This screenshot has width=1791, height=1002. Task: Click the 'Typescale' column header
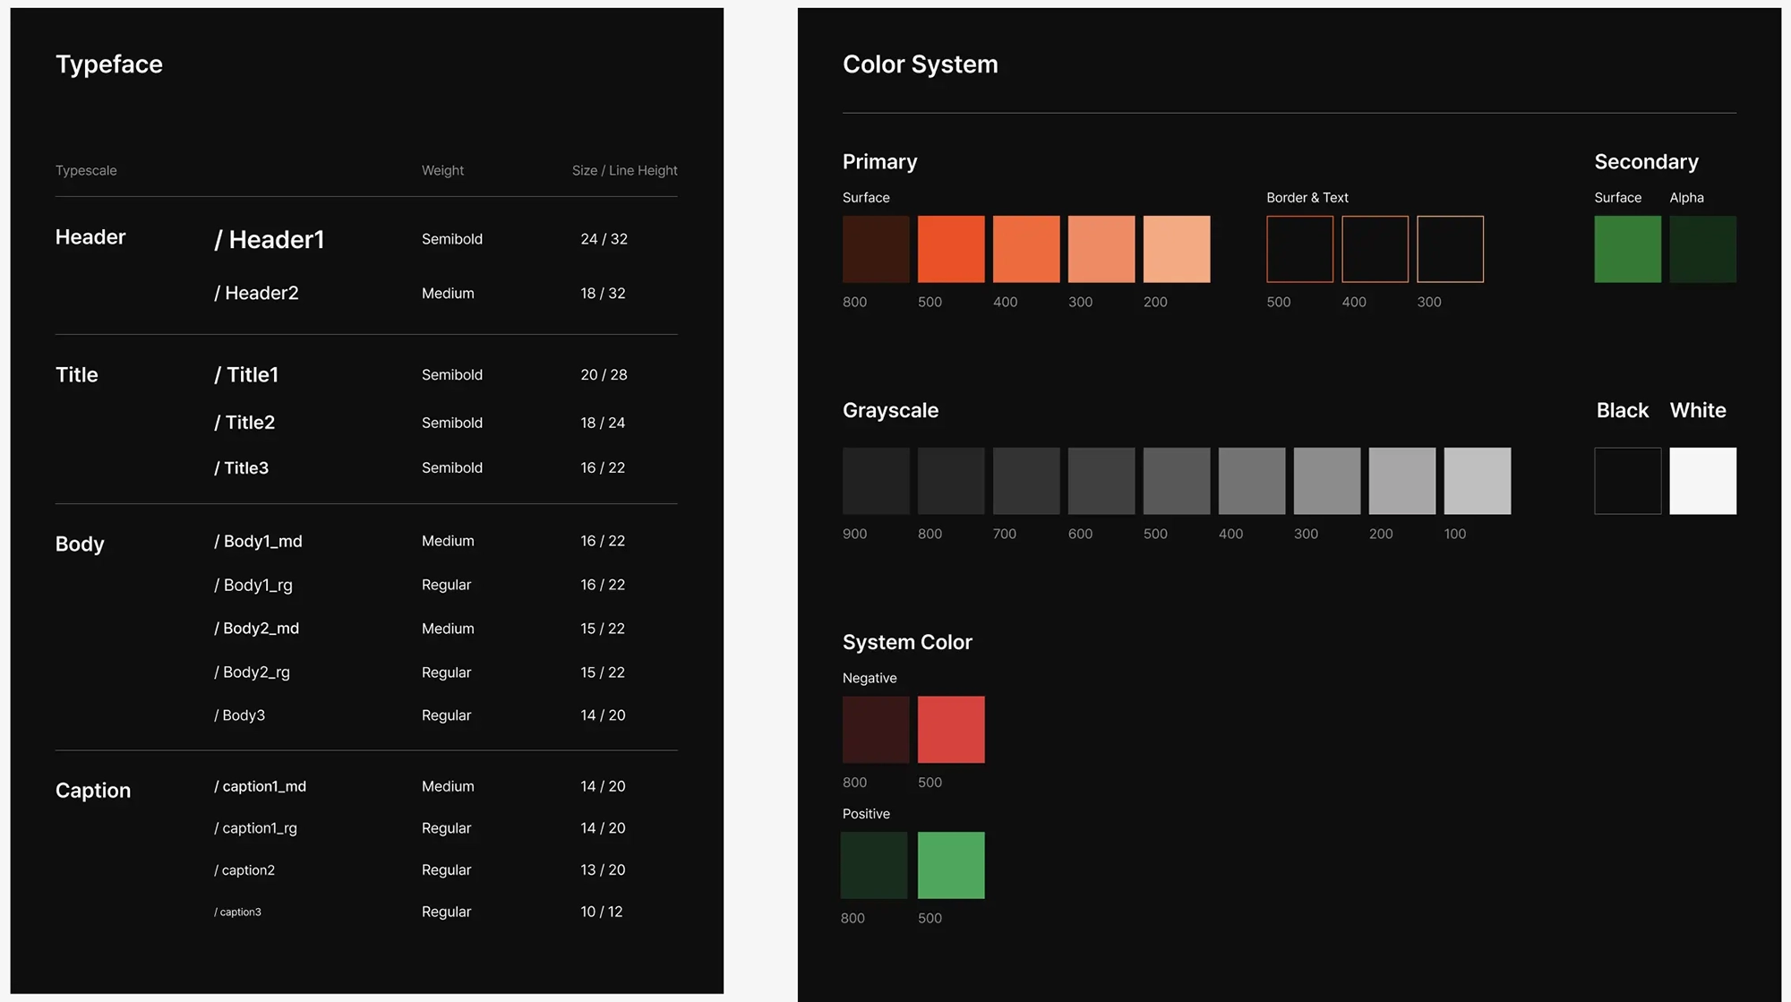tap(86, 170)
